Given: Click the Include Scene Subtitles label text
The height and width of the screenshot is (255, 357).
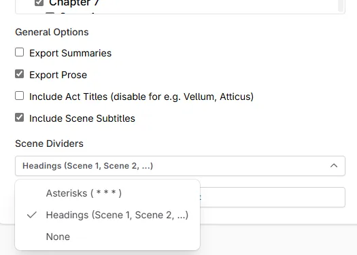Looking at the screenshot, I should [x=82, y=118].
